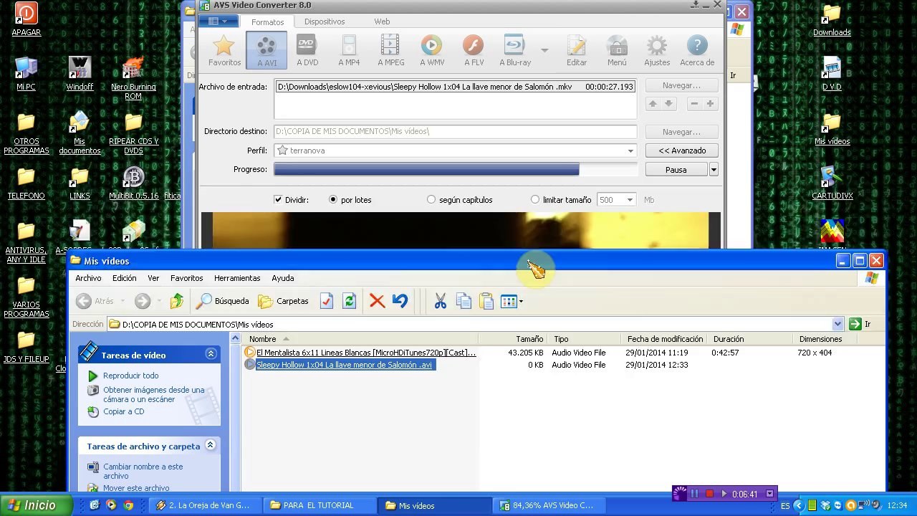The width and height of the screenshot is (917, 516).
Task: Open Favoritos star in AVS converter
Action: click(224, 50)
